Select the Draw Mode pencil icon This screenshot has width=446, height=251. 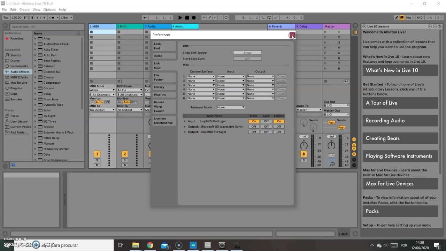tap(396, 17)
